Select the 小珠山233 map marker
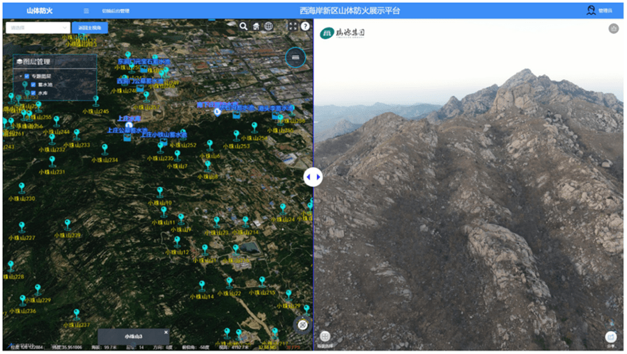This screenshot has width=627, height=354. point(77,134)
